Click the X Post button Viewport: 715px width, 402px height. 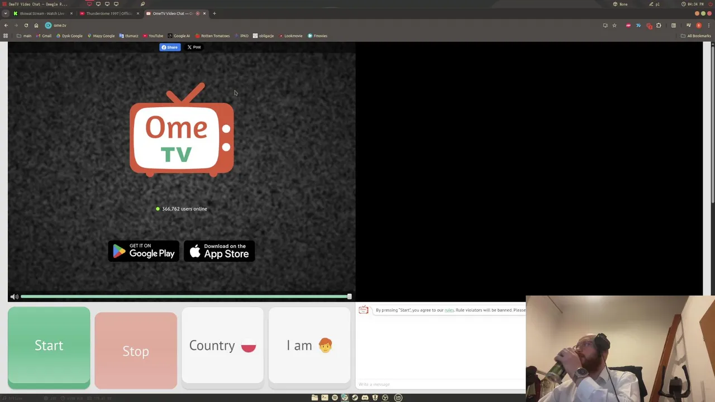(x=194, y=47)
